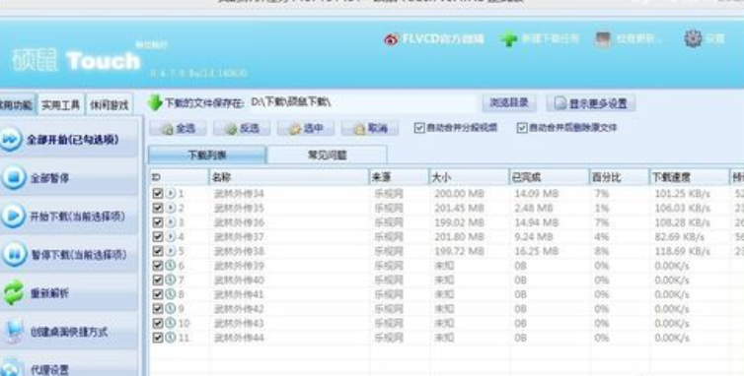Sort by the 百分比 column header
This screenshot has height=376, width=744.
[620, 177]
